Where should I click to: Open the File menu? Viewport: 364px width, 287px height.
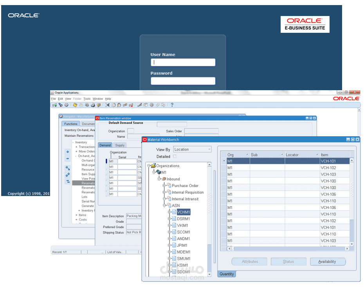coord(53,99)
